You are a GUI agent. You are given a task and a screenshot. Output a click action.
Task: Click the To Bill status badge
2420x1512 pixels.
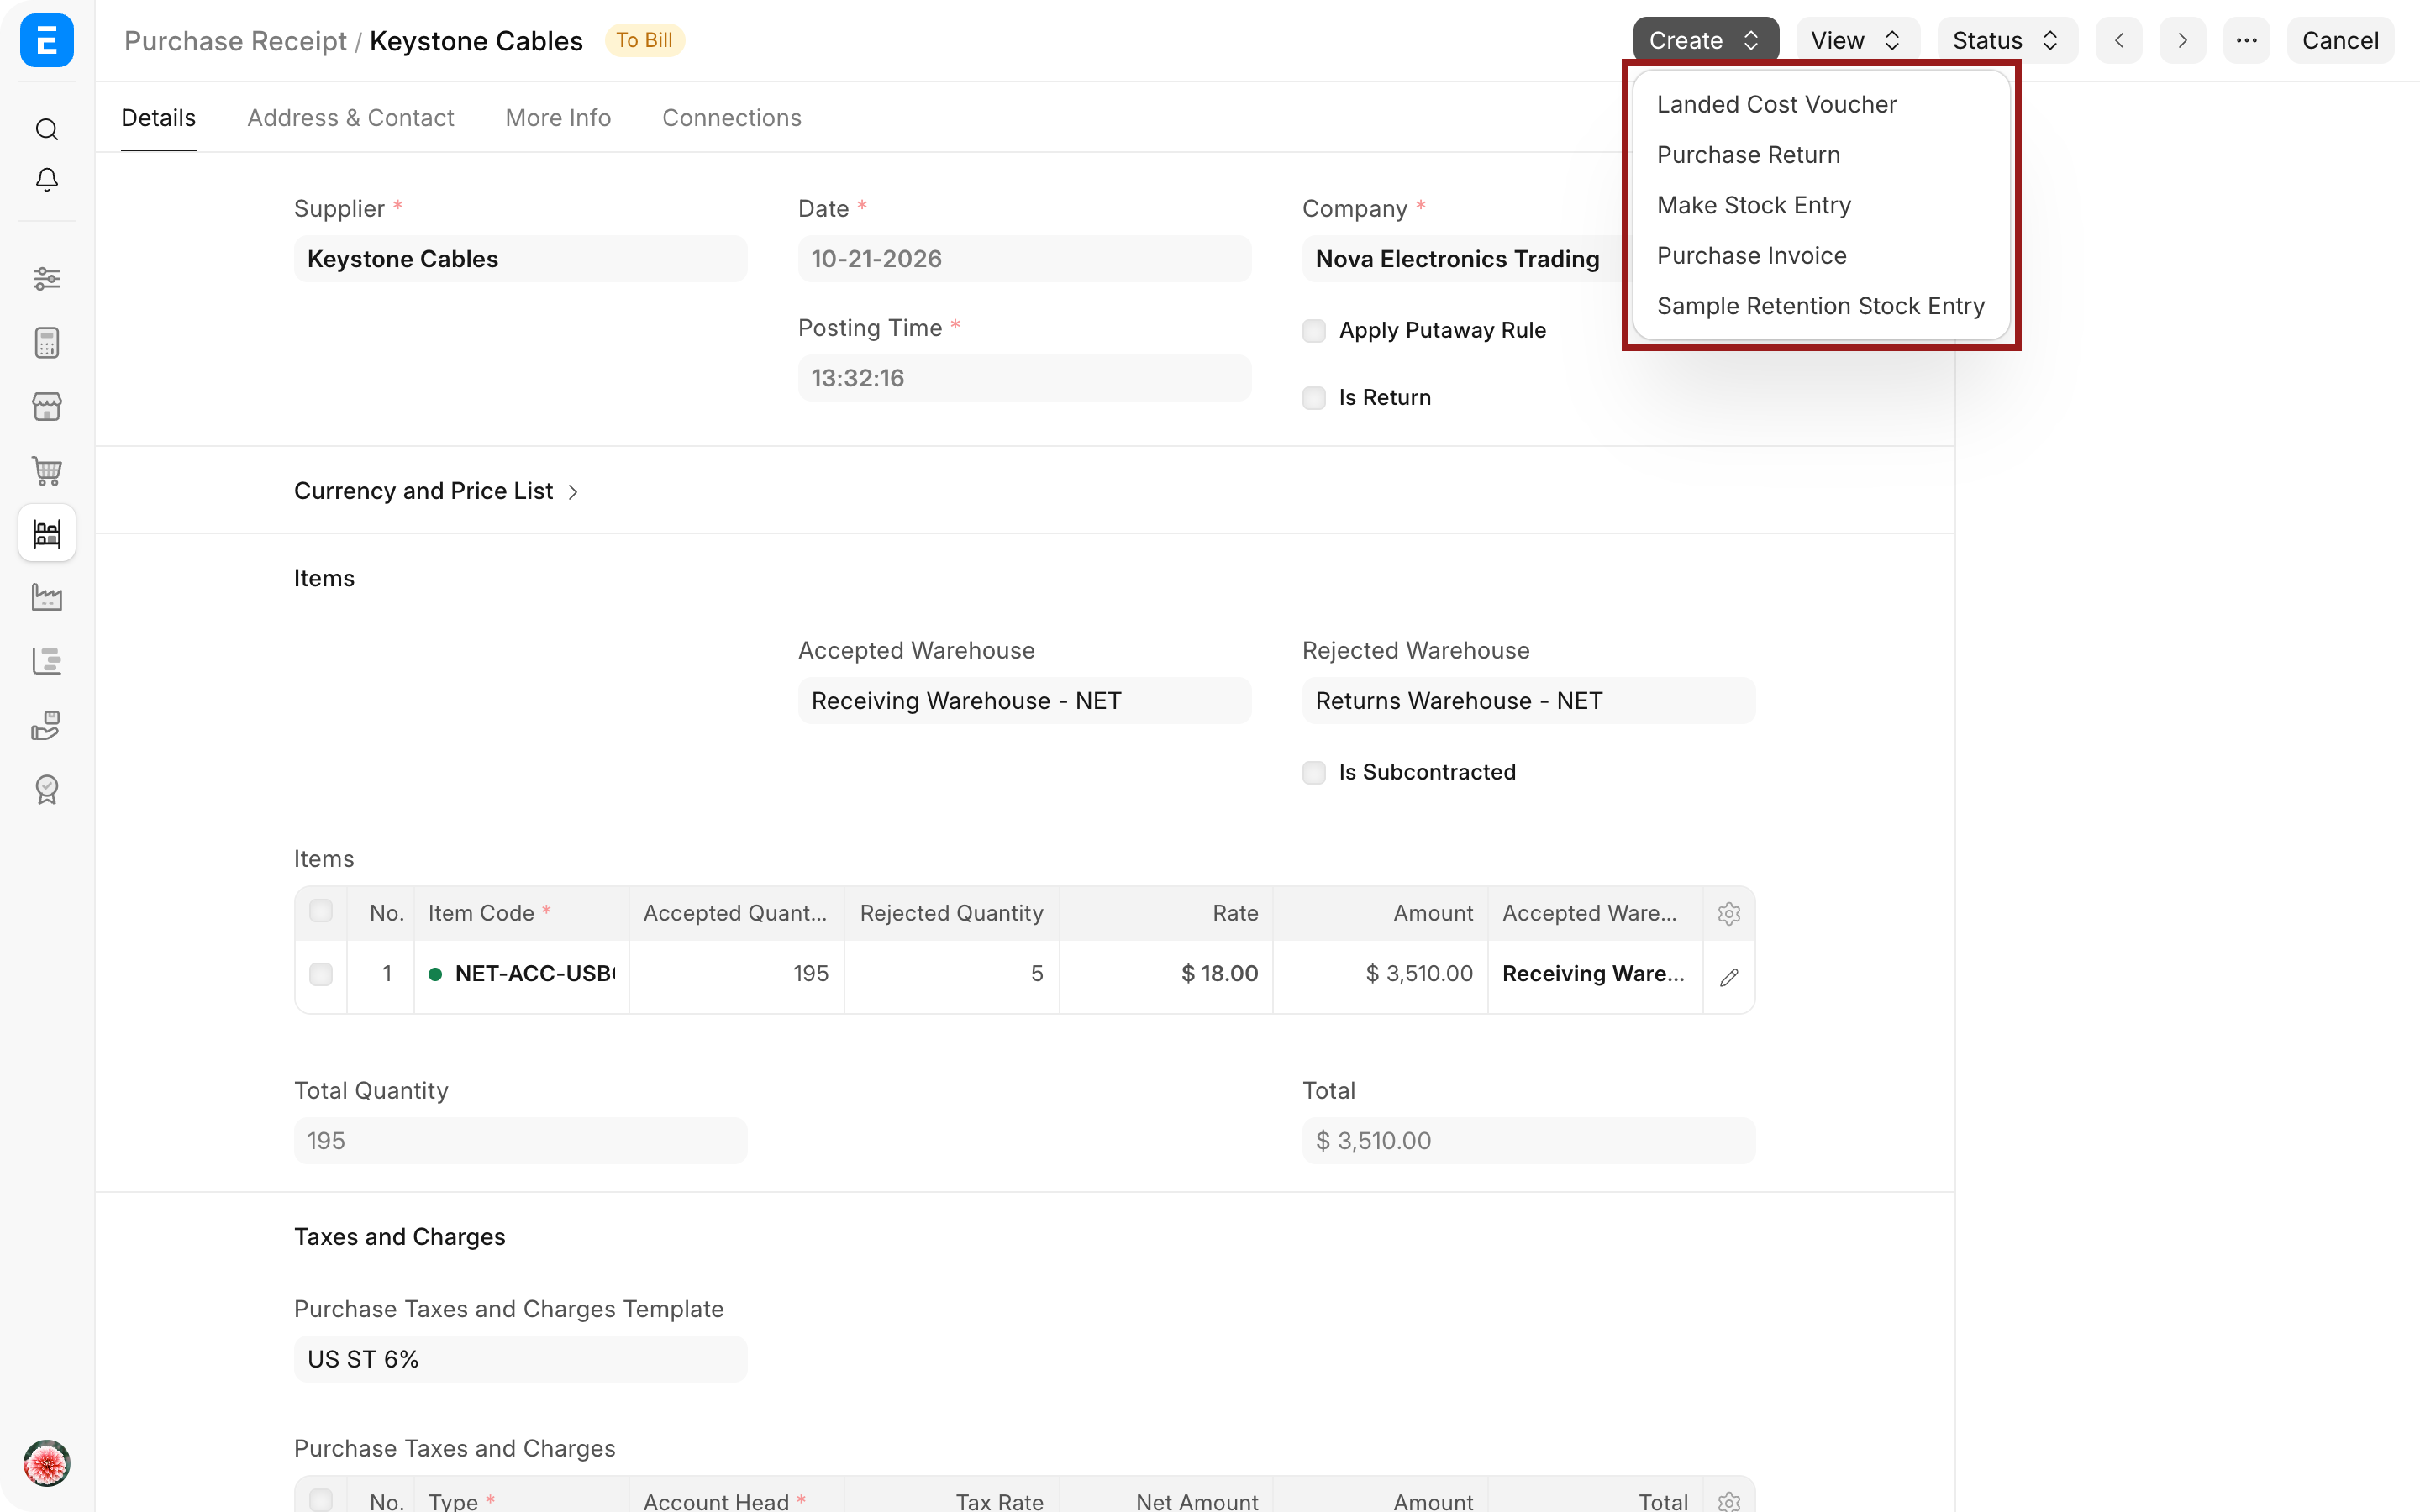(x=644, y=40)
